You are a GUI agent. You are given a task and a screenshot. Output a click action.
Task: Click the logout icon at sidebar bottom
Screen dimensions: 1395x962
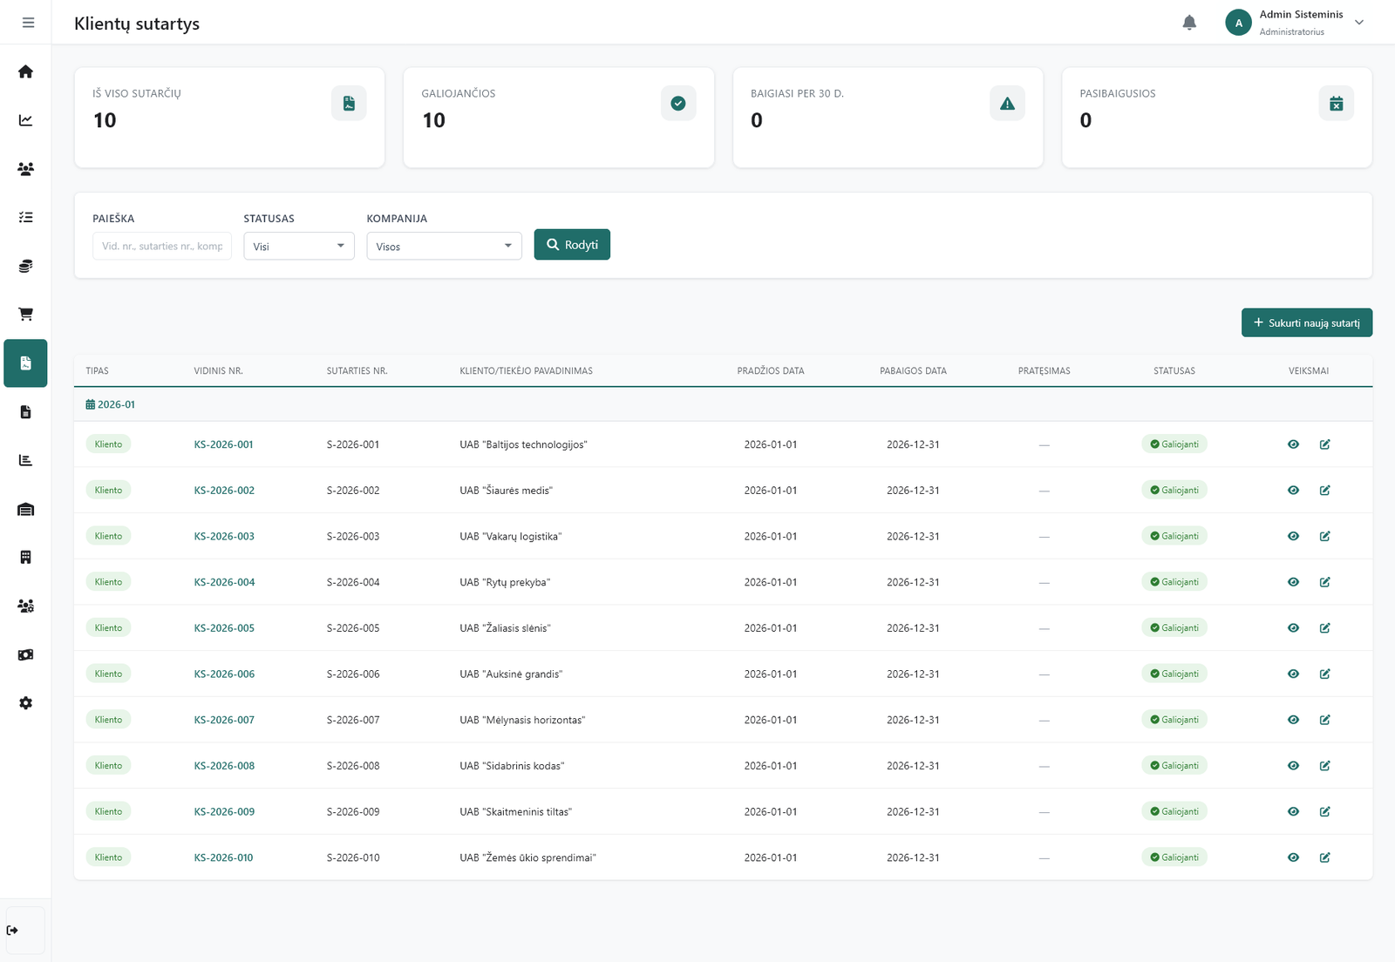click(13, 931)
